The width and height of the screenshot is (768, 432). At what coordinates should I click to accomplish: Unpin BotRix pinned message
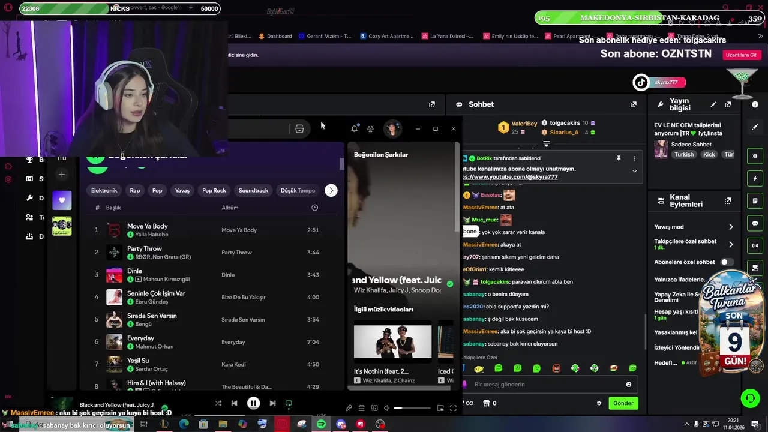pyautogui.click(x=619, y=158)
